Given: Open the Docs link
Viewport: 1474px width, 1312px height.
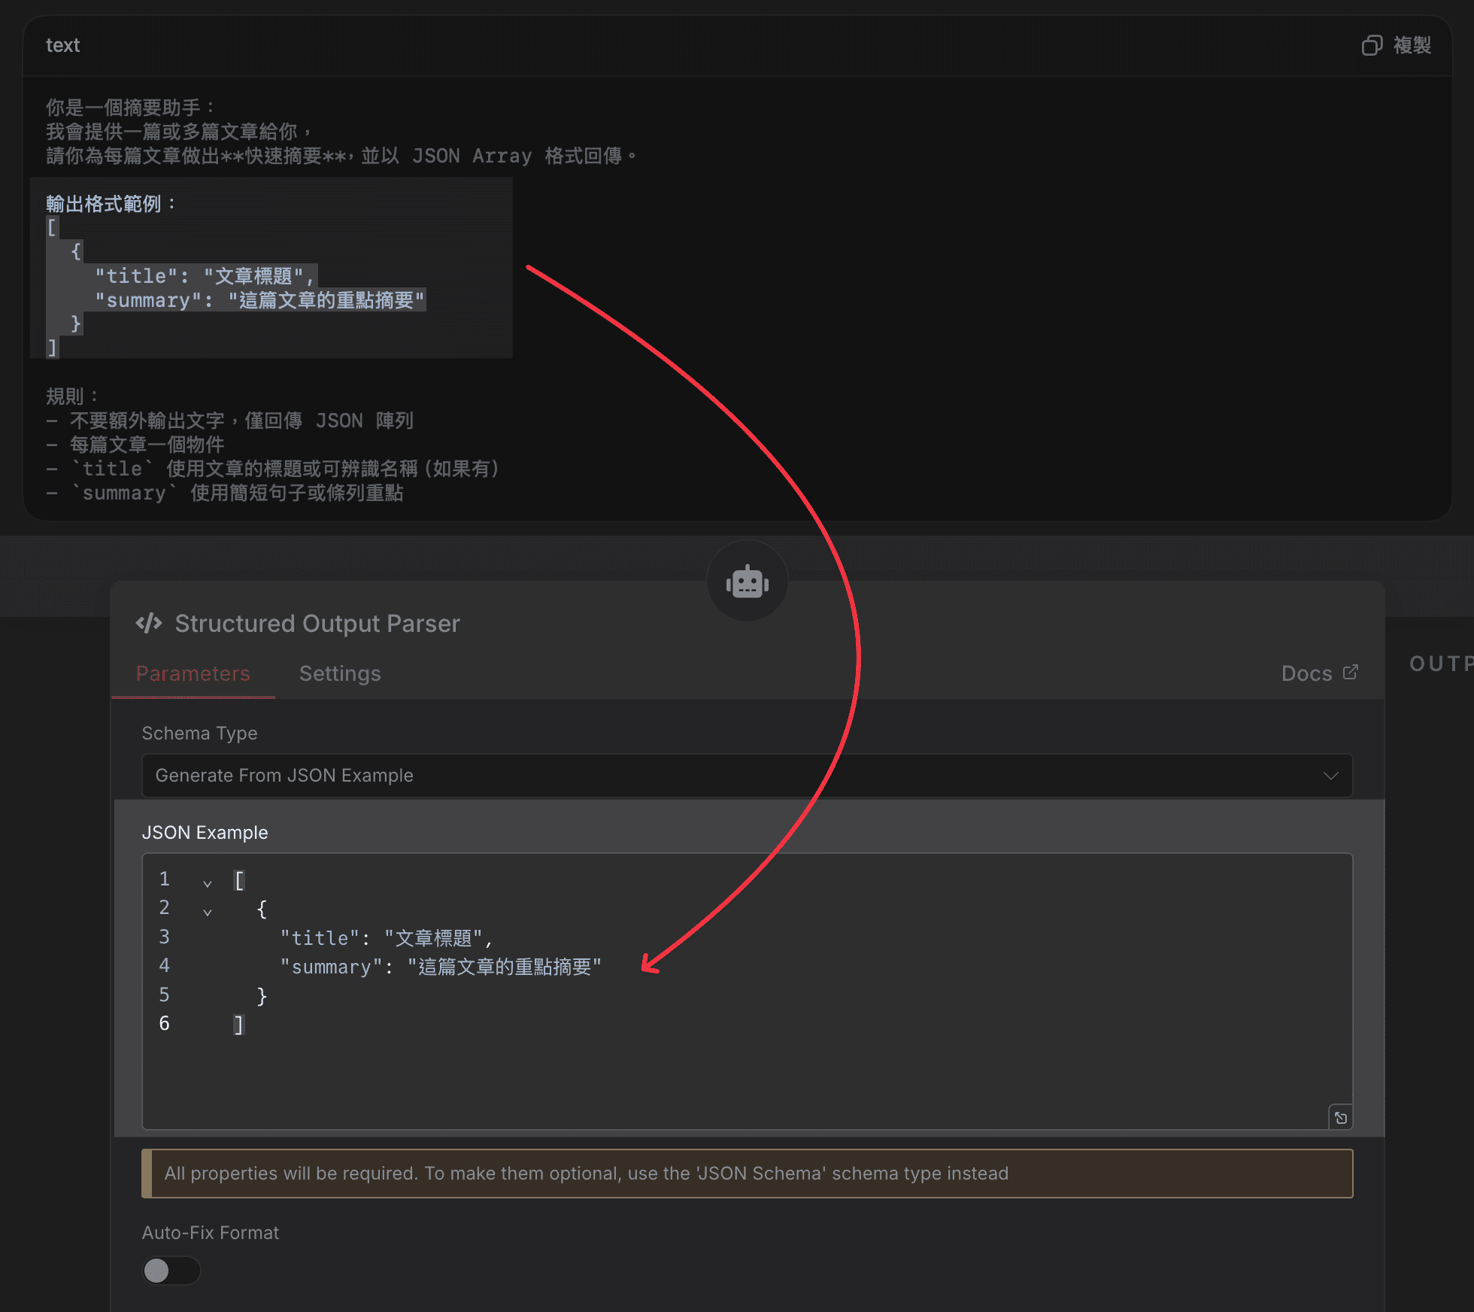Looking at the screenshot, I should point(1306,673).
